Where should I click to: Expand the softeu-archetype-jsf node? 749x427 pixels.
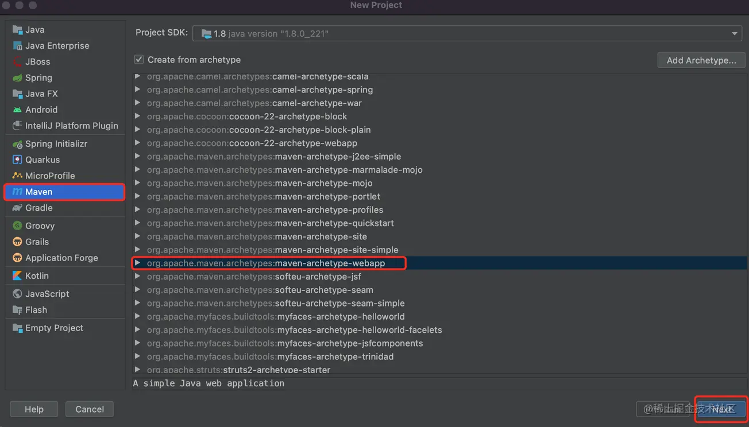tap(137, 276)
